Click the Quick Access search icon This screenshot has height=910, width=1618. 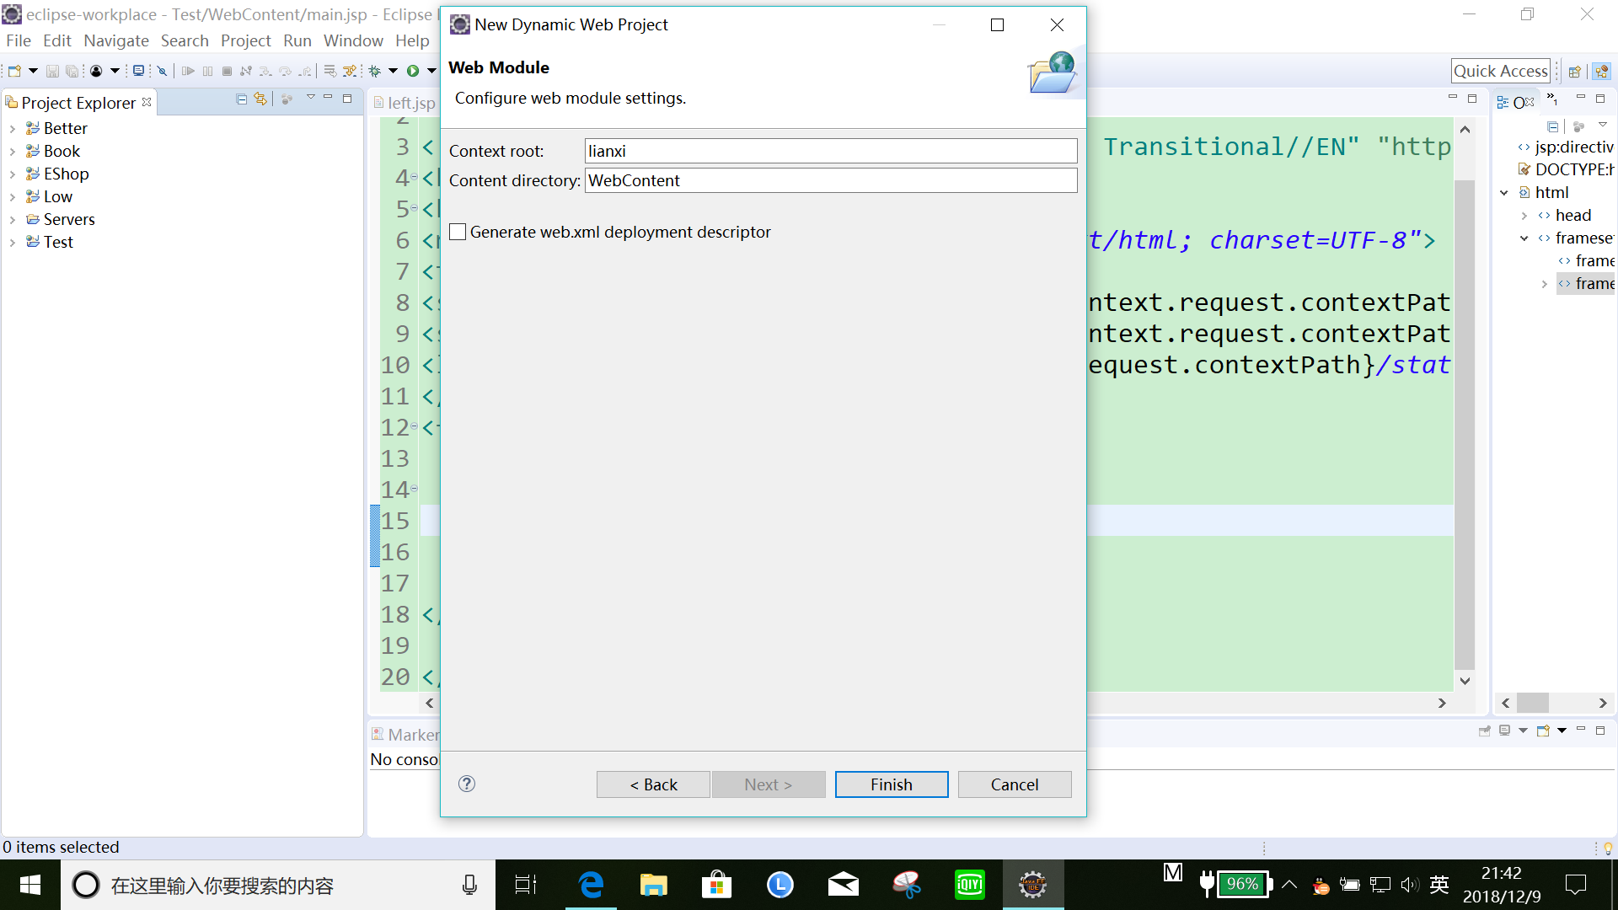pyautogui.click(x=1500, y=70)
